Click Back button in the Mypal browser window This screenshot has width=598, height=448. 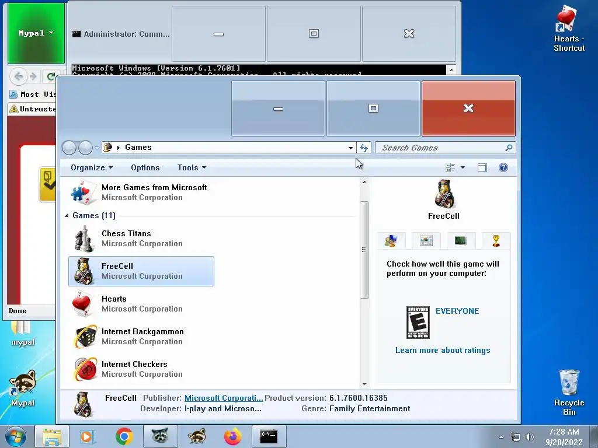coord(18,76)
